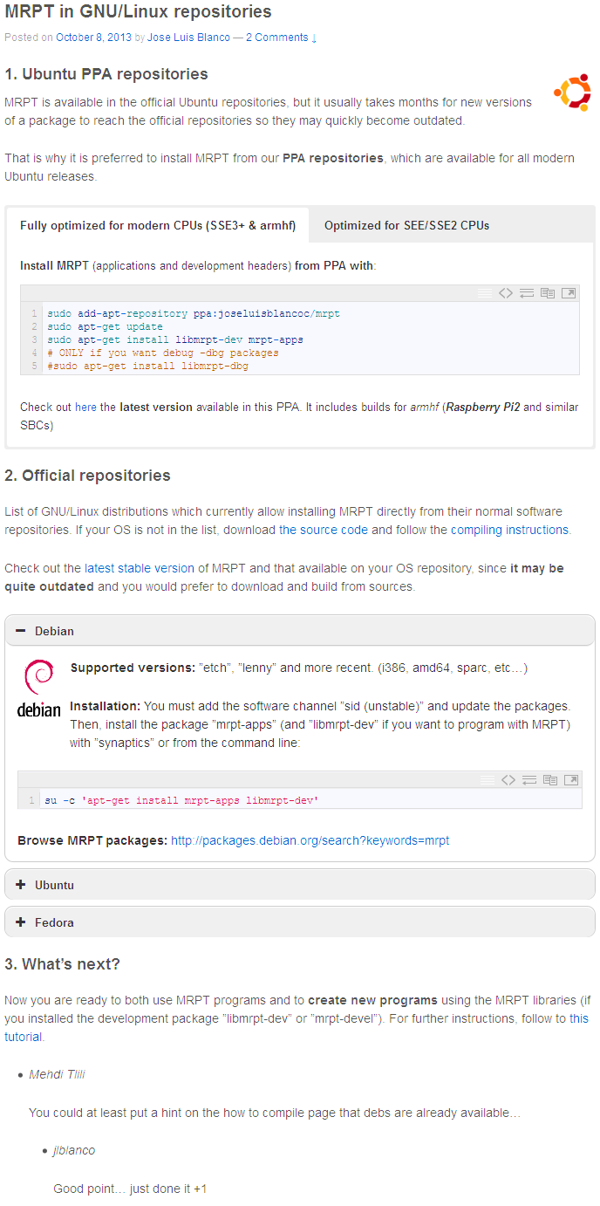Select the SSE3+ & armhf optimized tab
600x1206 pixels.
[x=158, y=225]
